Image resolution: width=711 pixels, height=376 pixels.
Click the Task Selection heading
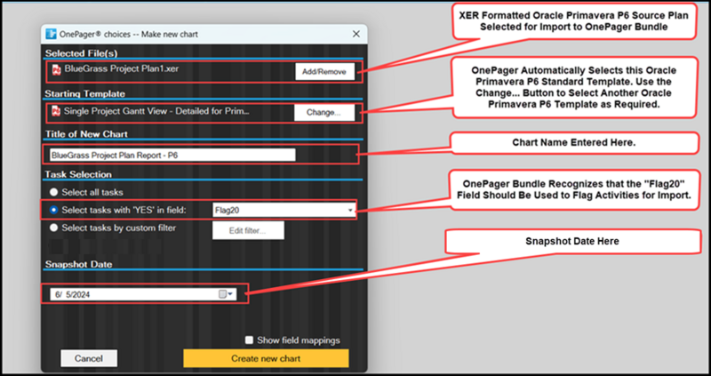tap(78, 174)
